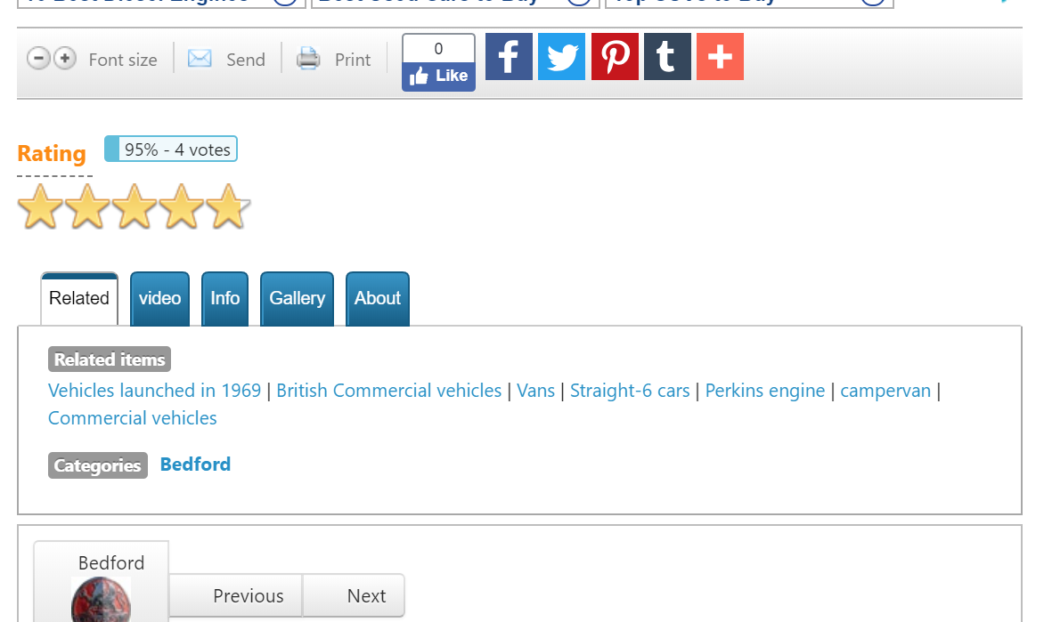Share on Twitter icon

tap(561, 57)
